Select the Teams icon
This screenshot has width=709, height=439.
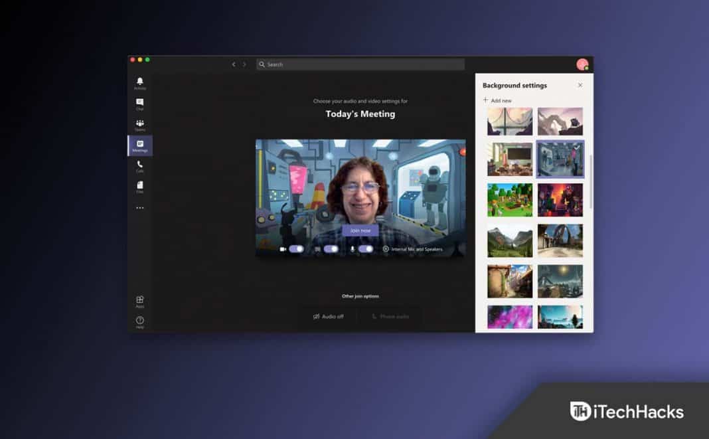140,124
